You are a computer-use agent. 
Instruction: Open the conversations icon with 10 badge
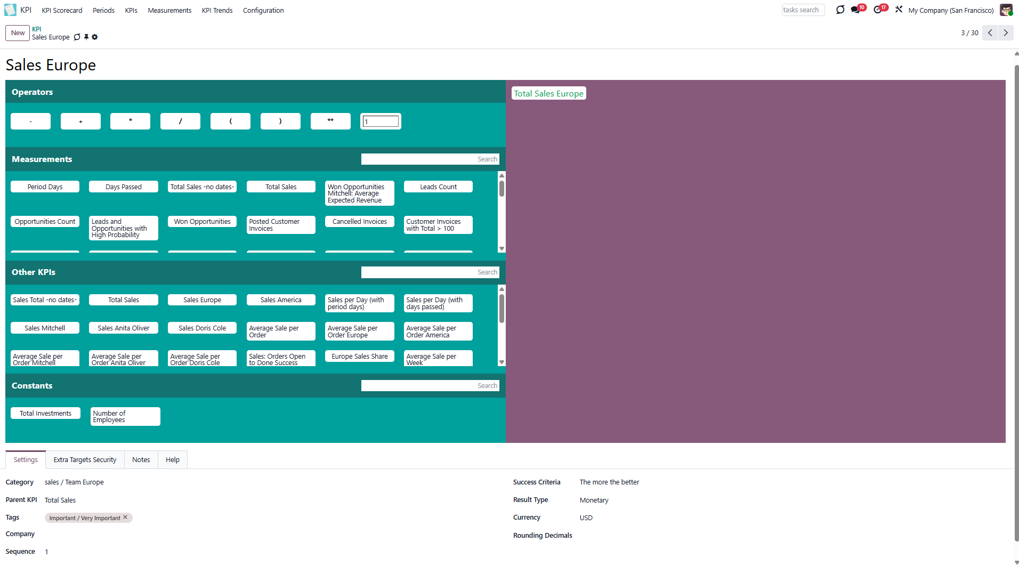pos(856,10)
